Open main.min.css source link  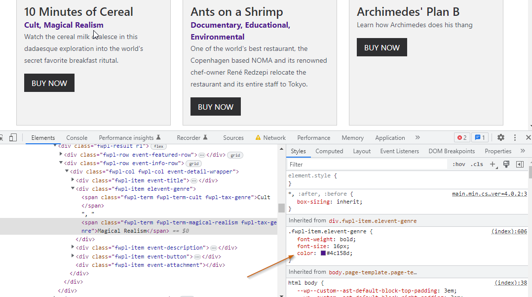[489, 194]
